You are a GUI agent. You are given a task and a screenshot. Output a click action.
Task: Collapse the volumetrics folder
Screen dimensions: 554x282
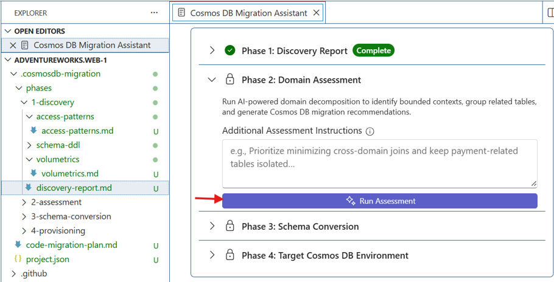pyautogui.click(x=30, y=159)
